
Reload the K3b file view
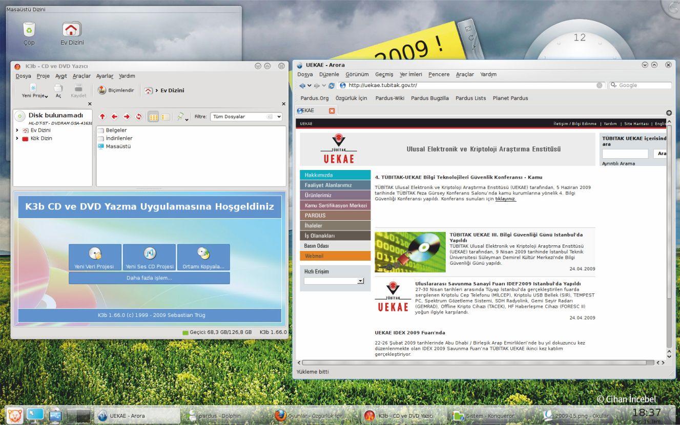click(x=138, y=117)
